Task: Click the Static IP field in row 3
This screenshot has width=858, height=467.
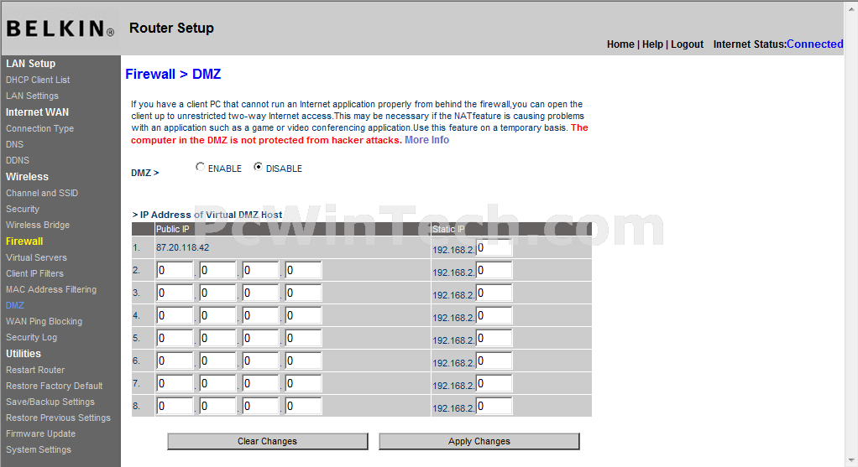Action: [x=494, y=293]
